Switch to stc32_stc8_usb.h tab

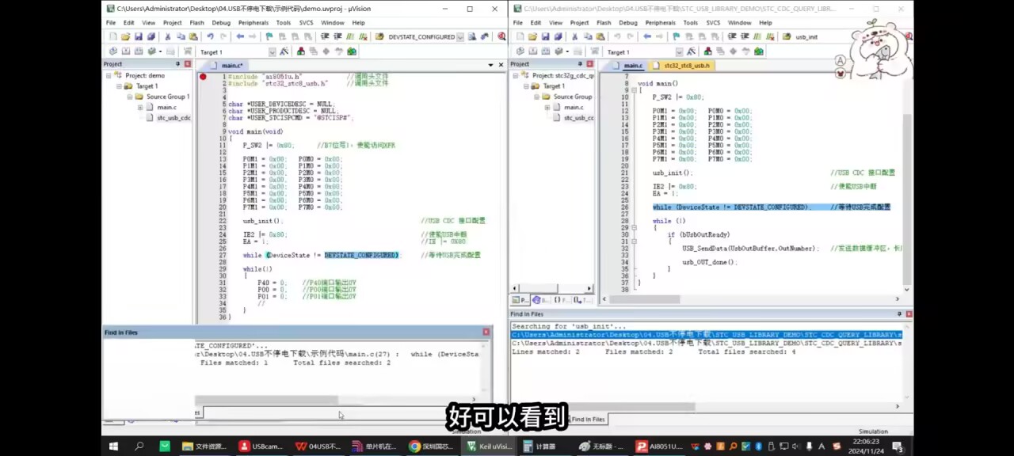coord(686,66)
